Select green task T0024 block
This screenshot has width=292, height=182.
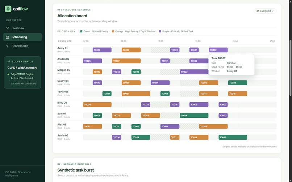(x=141, y=138)
